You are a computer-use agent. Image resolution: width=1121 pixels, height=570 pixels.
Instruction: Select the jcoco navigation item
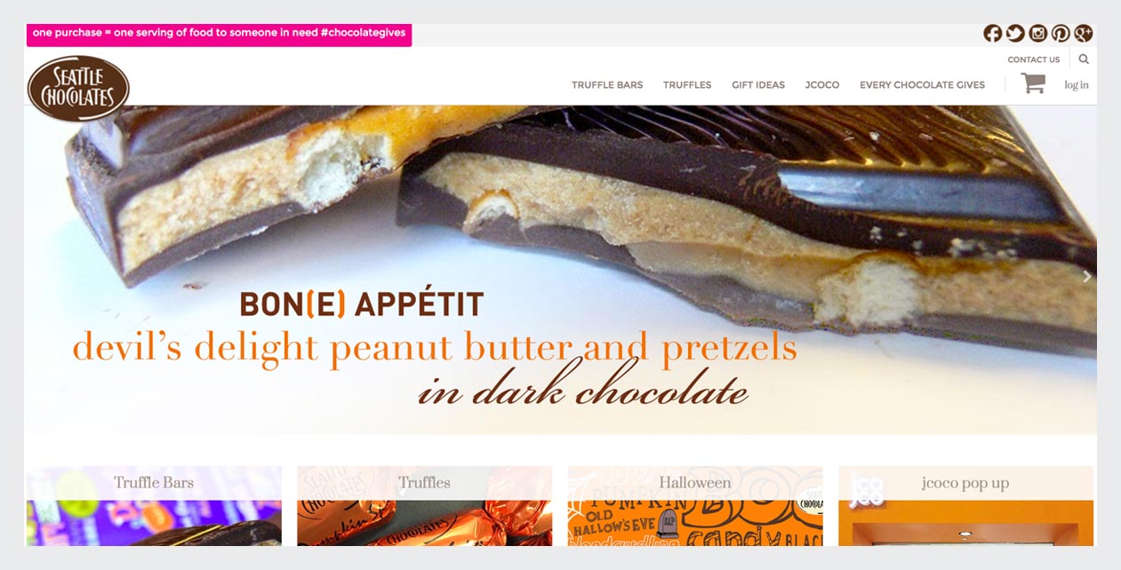(822, 85)
